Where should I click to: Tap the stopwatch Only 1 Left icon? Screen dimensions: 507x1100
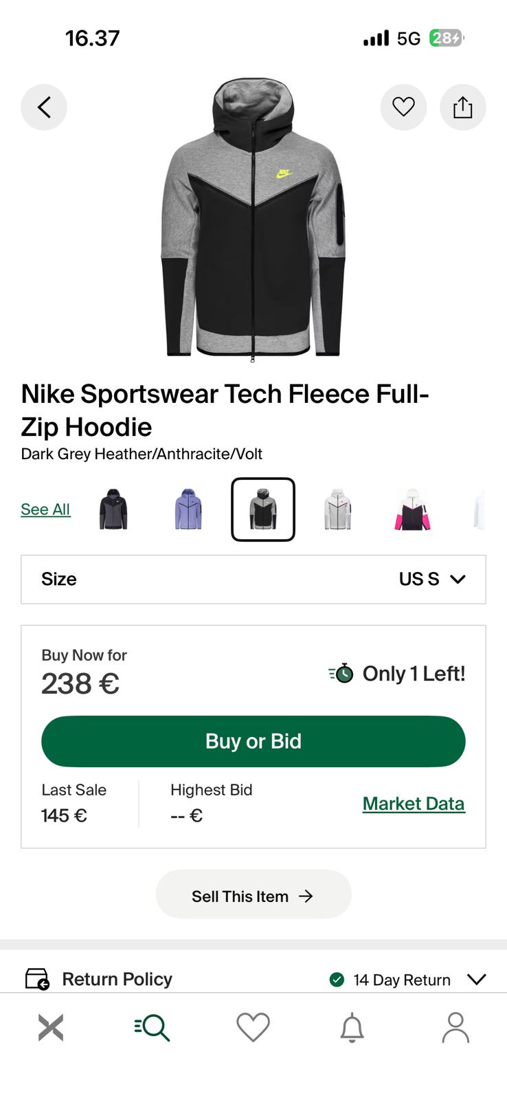(x=341, y=673)
